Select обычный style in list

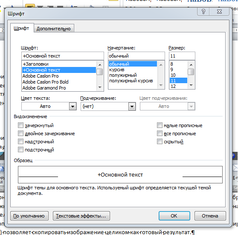(133, 64)
